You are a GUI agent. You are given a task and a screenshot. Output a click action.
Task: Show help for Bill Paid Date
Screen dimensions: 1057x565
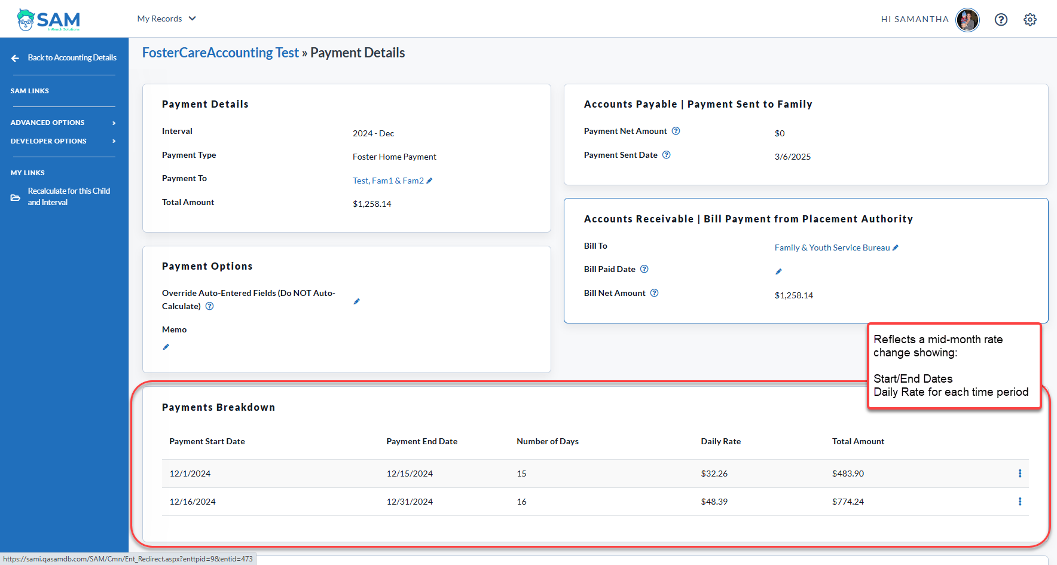tap(644, 269)
